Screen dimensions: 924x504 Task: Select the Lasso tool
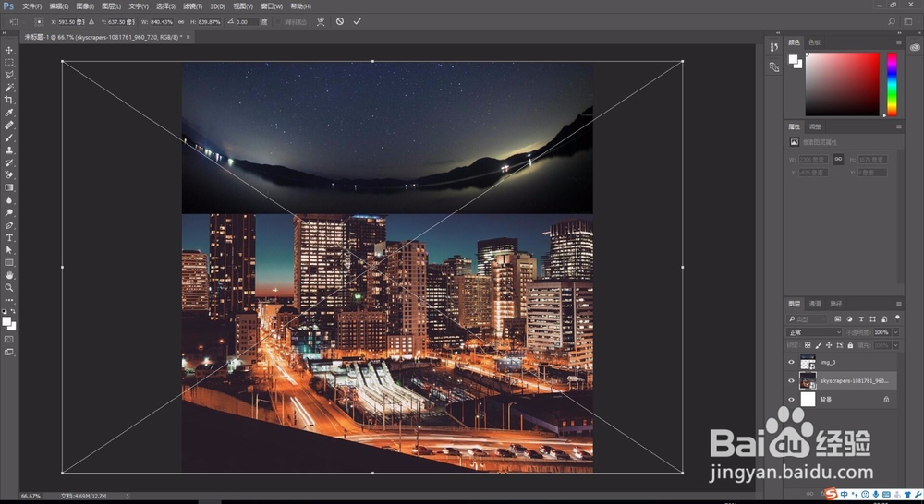pos(9,75)
